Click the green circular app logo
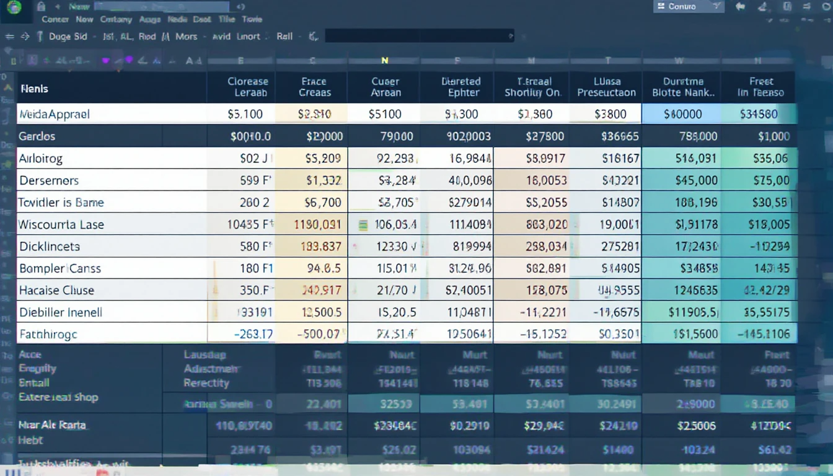Screen dimensions: 833x476 click(13, 7)
